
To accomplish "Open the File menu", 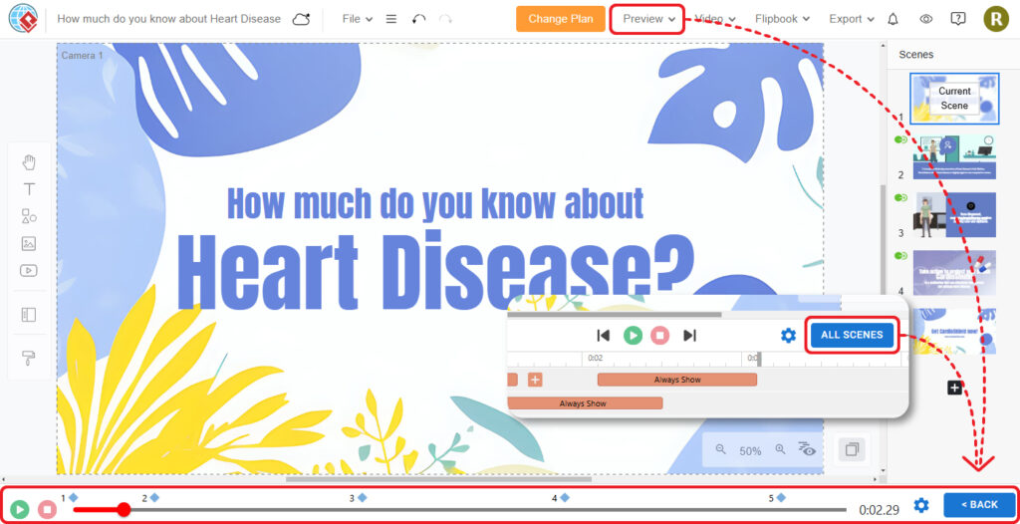I will (x=357, y=19).
